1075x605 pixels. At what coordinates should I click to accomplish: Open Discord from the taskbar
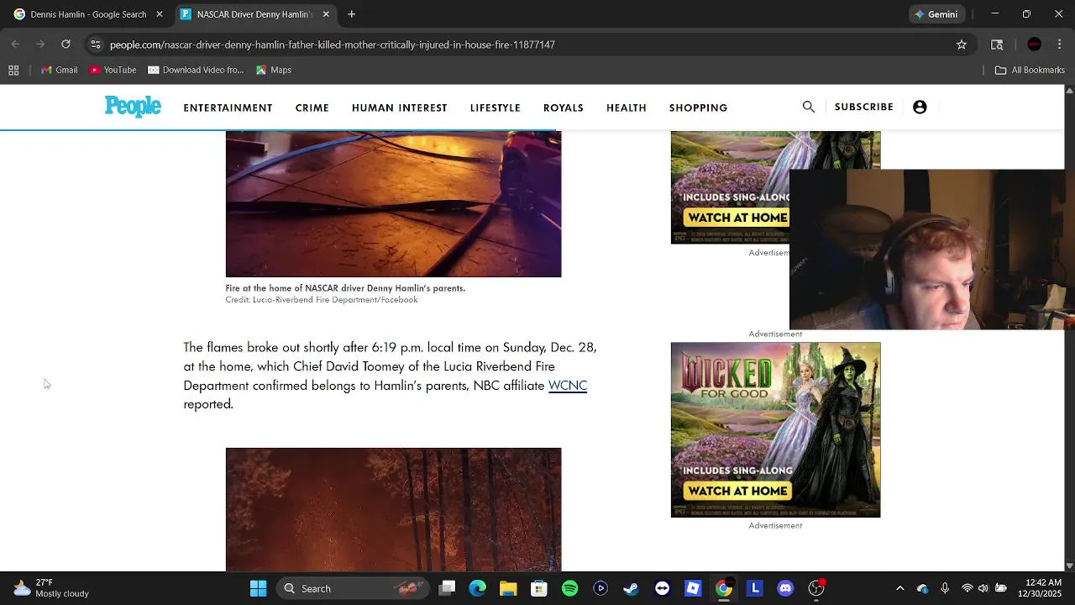[x=785, y=588]
